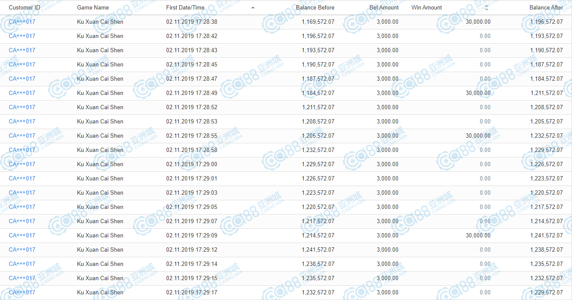Click Win Amount 30,000.00 in 17:29:09 row
This screenshot has height=300, width=572.
(x=478, y=235)
